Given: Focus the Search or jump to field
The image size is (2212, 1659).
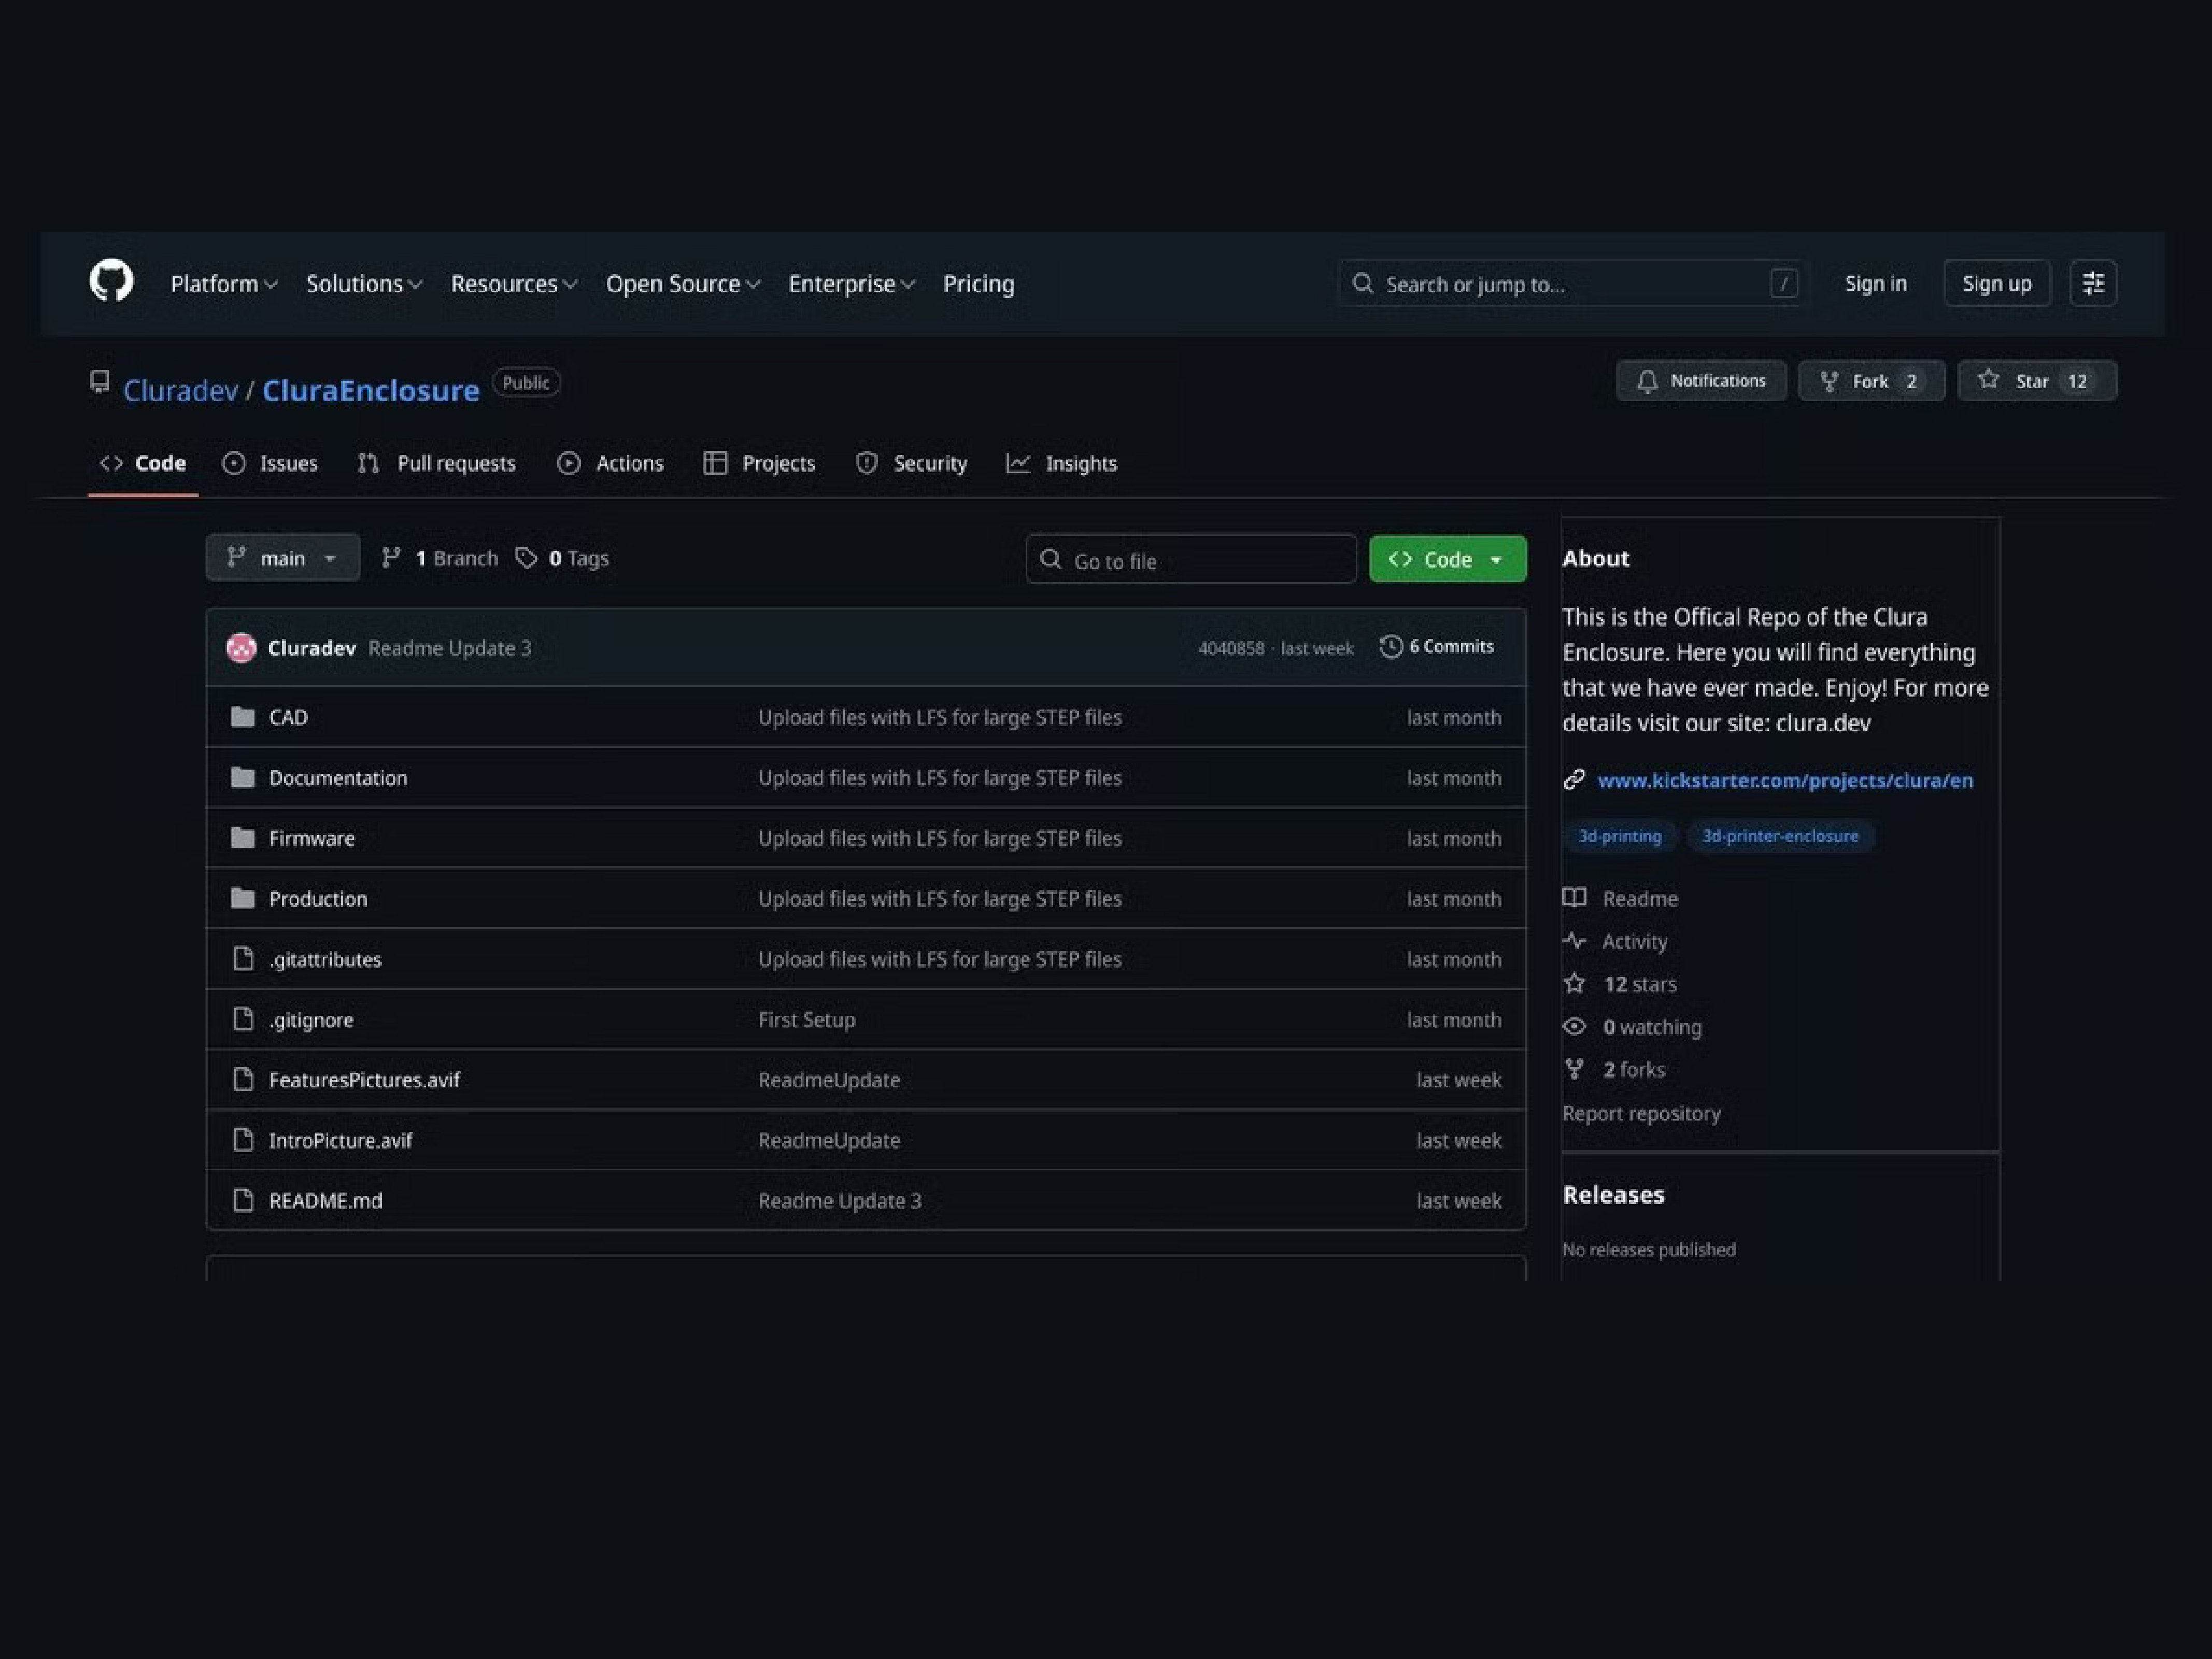Looking at the screenshot, I should 1572,284.
